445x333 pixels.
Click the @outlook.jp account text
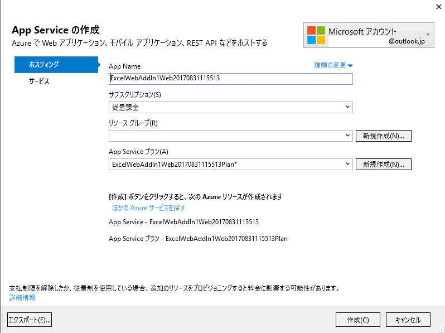click(407, 41)
